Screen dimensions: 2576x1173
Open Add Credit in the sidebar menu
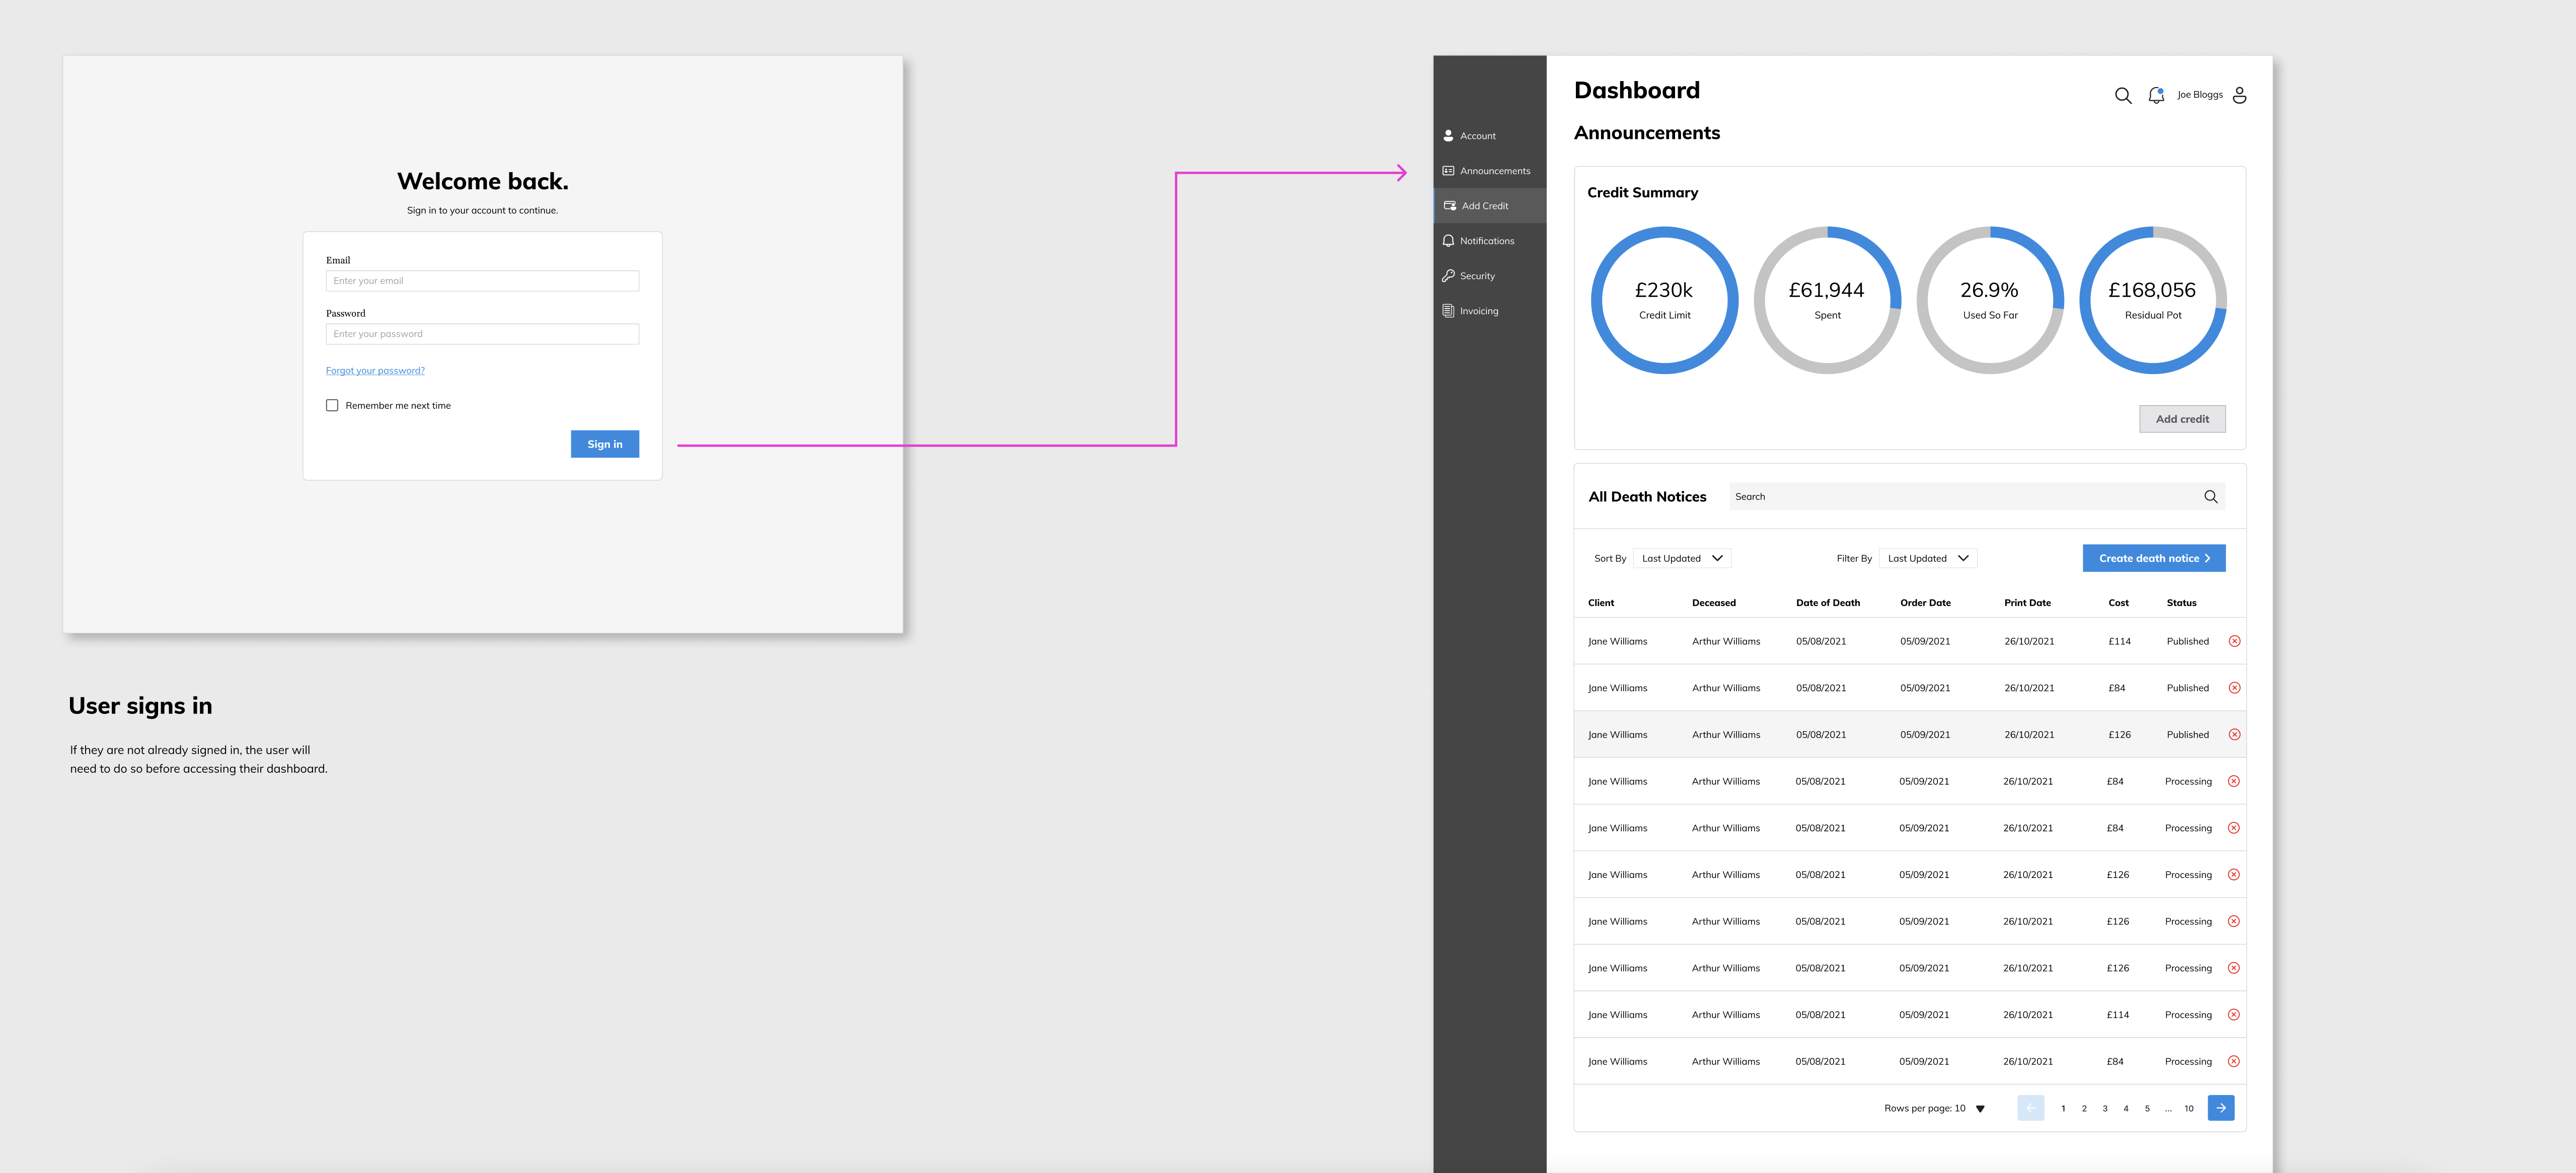[1484, 206]
